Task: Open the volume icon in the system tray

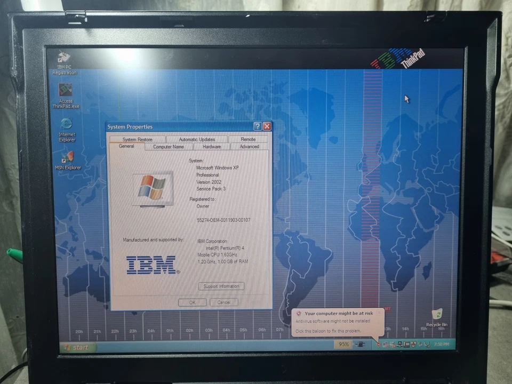Action: [427, 345]
